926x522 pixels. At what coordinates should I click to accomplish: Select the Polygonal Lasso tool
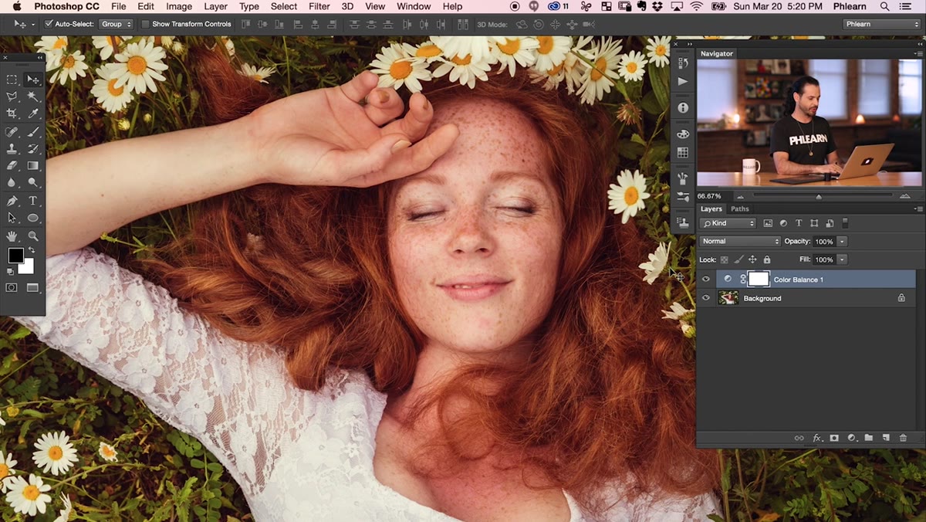[12, 97]
